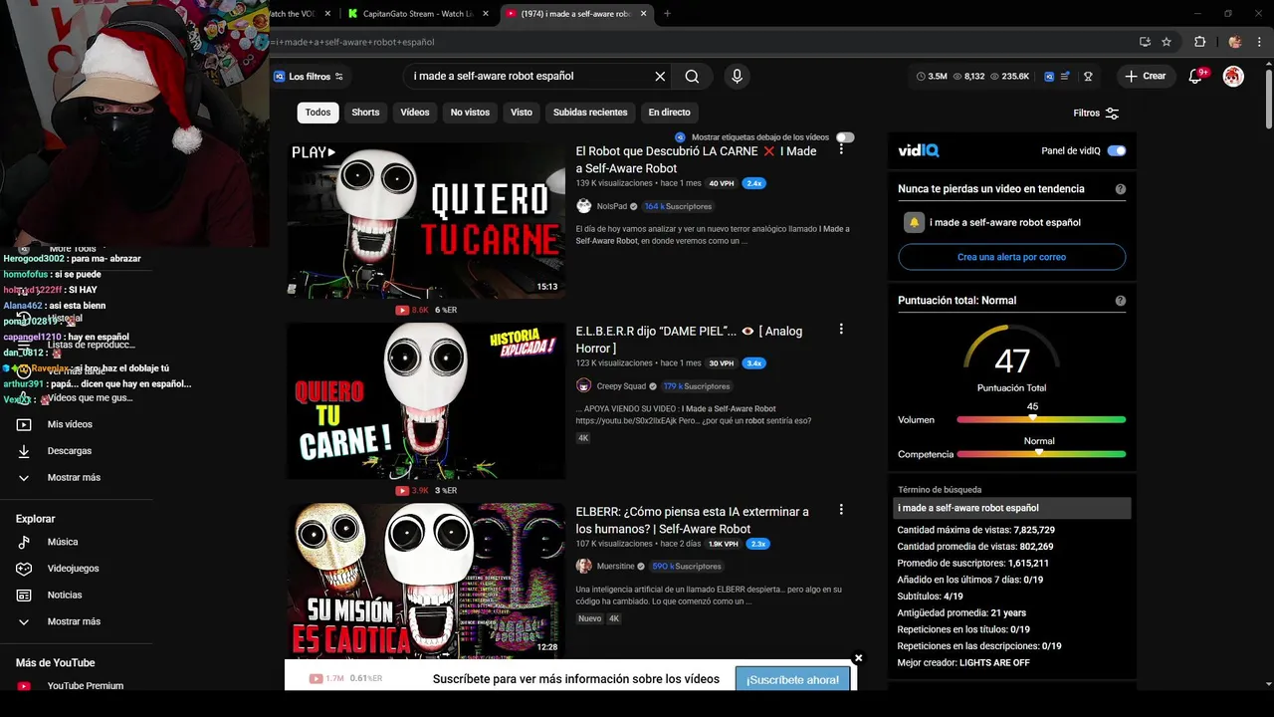
Task: Open SU MISIÓN ES CAÓTICA thumbnail
Action: point(426,581)
